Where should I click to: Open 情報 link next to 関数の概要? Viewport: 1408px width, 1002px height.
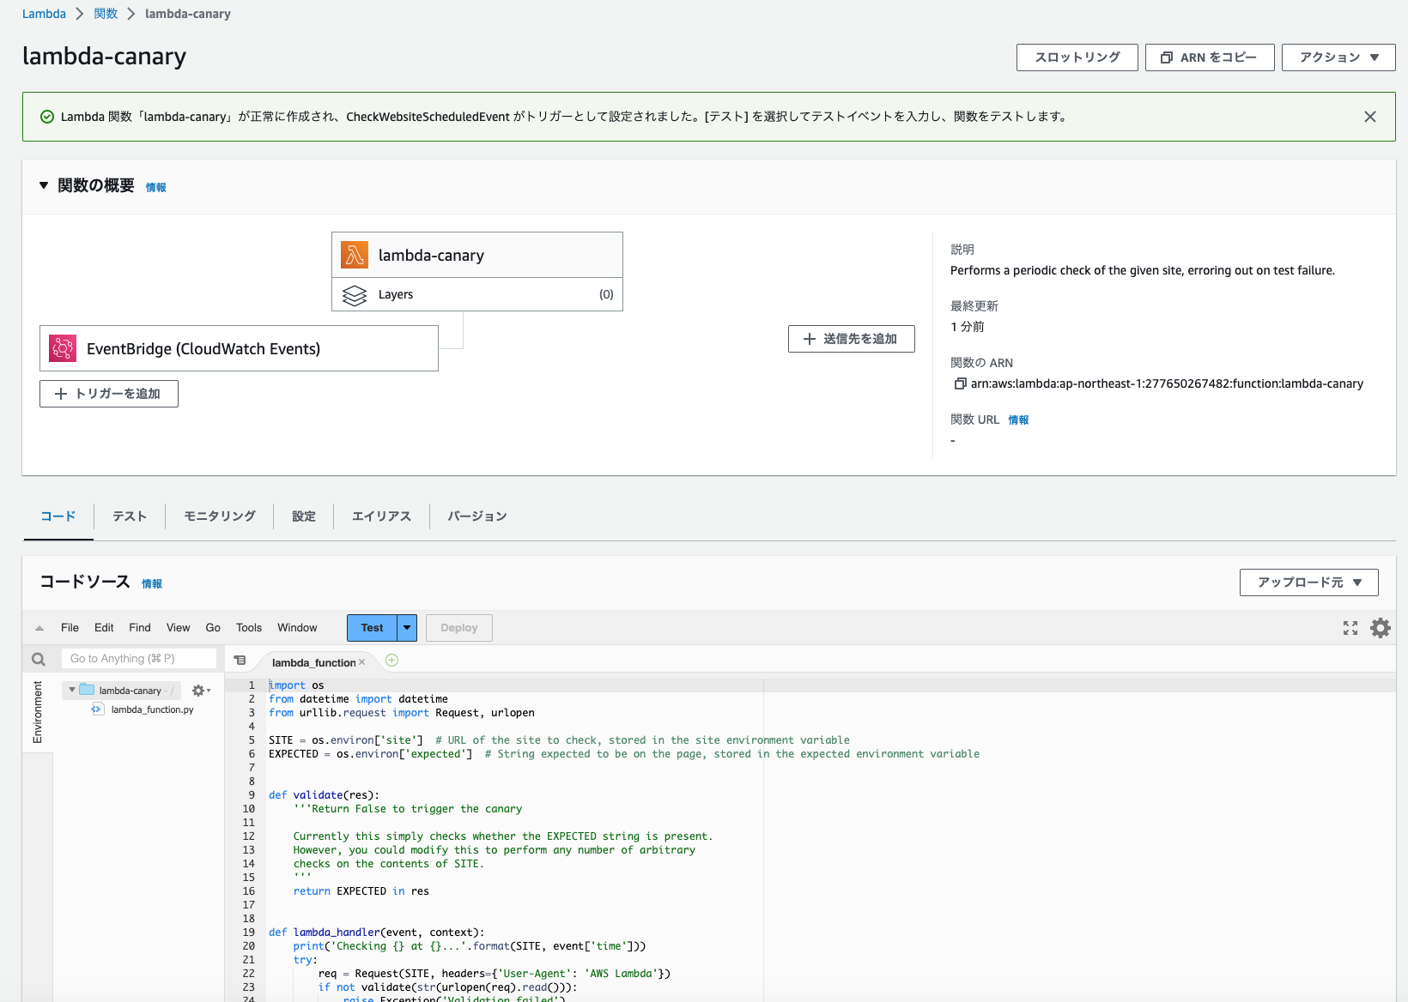coord(156,188)
